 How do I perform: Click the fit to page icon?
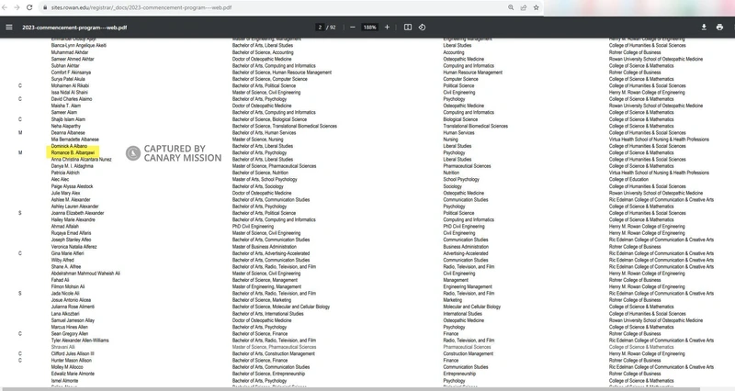tap(408, 28)
